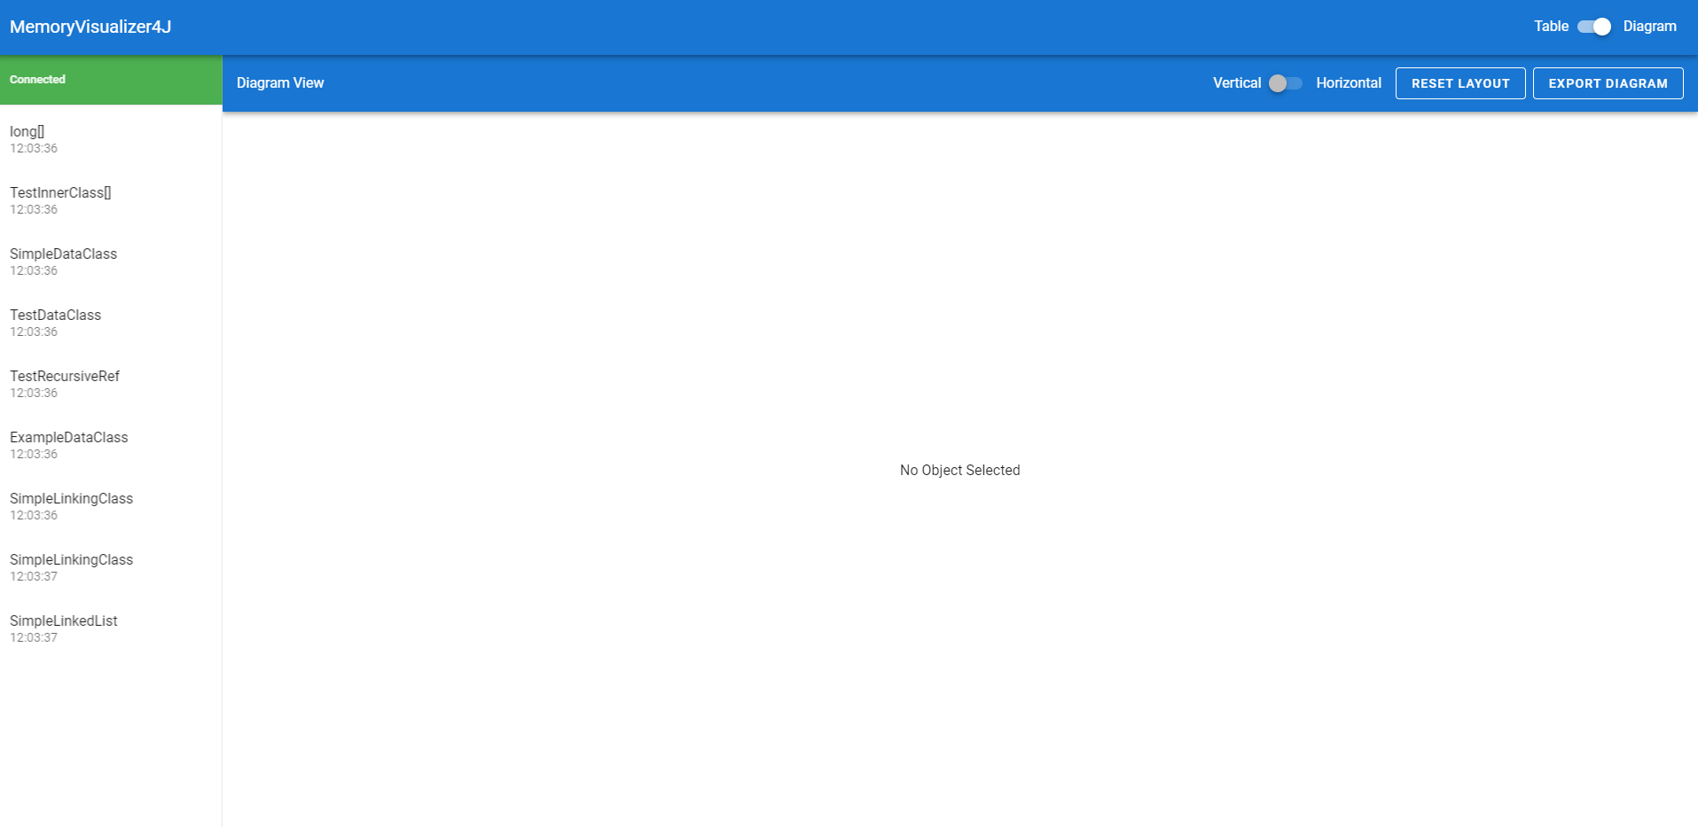Click the Diagram label in header

point(1649,27)
